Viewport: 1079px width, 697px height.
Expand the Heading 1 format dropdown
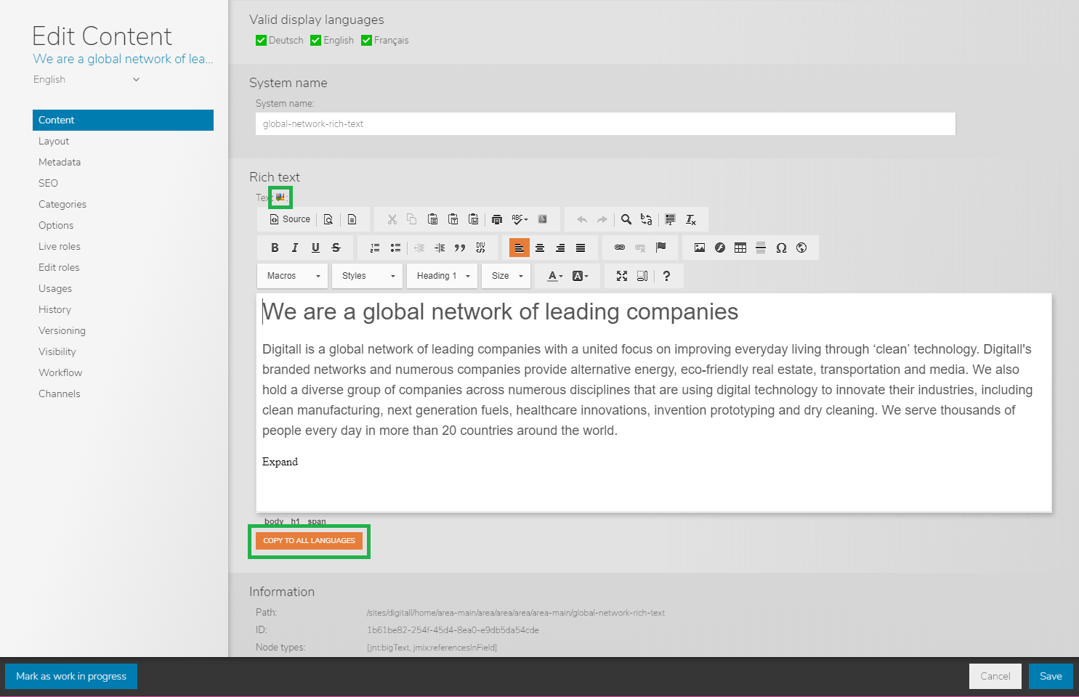442,276
